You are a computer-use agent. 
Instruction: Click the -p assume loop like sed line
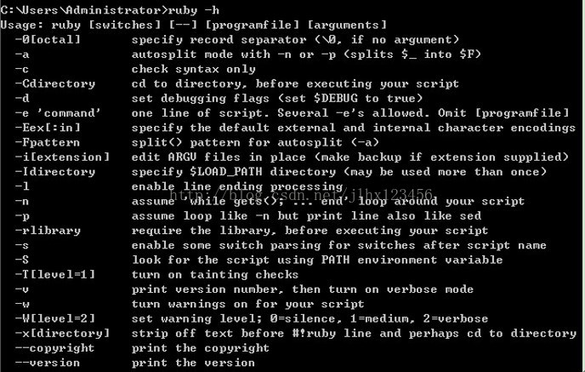click(x=248, y=216)
